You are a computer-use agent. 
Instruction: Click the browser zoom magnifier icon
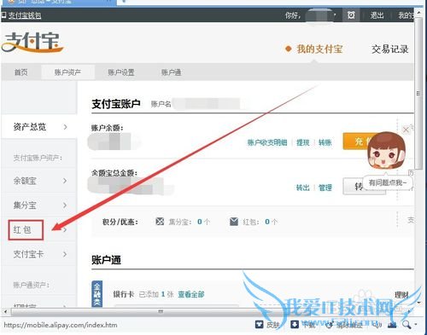[x=407, y=324]
